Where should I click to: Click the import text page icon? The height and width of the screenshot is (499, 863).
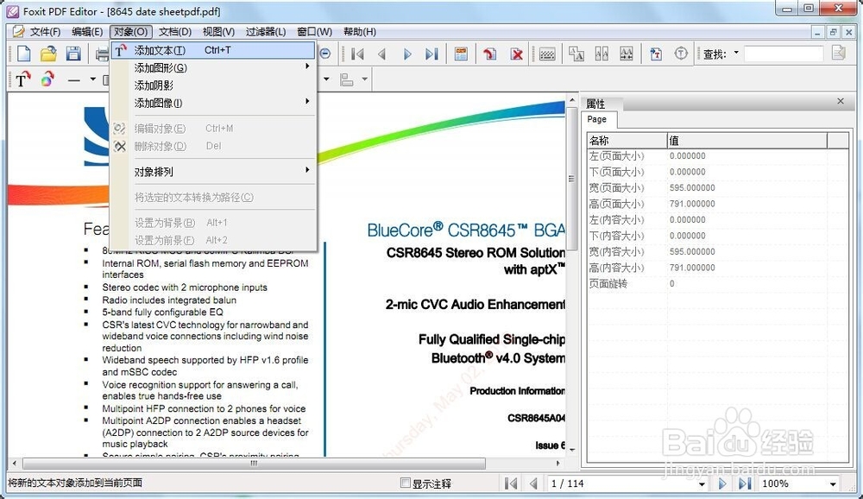coord(656,54)
